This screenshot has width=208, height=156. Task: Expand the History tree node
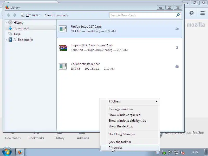[x=6, y=22]
